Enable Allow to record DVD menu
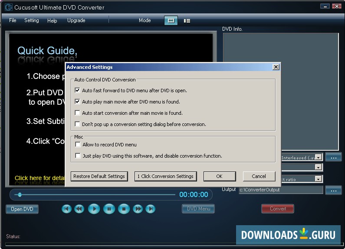Screen dimensions: 345x249 (78, 145)
